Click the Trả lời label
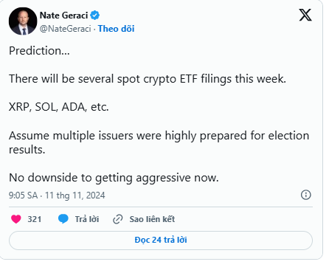This screenshot has height=270, width=329. [x=87, y=219]
